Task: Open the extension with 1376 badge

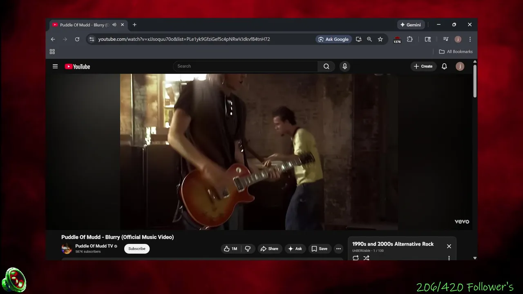Action: coord(397,40)
